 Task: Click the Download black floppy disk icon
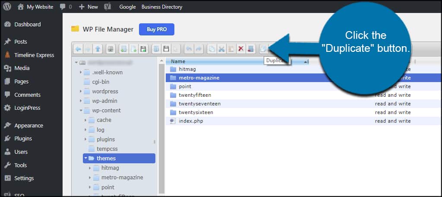[x=166, y=49]
